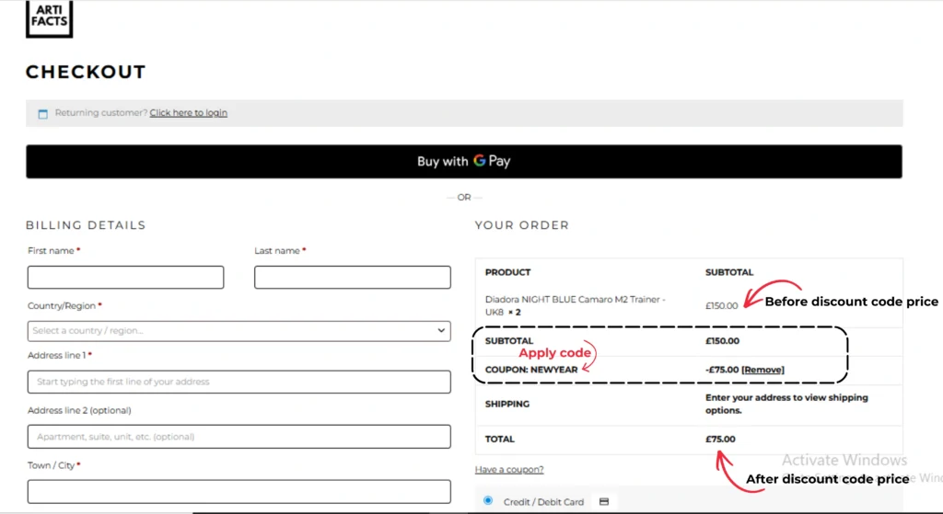Click the Diadora NIGHT BLUE Camaro product name
This screenshot has height=514, width=943.
tap(575, 300)
